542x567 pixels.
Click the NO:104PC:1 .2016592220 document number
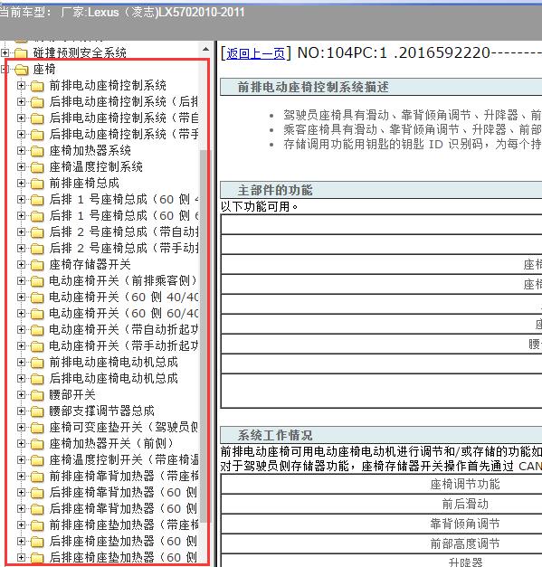394,53
